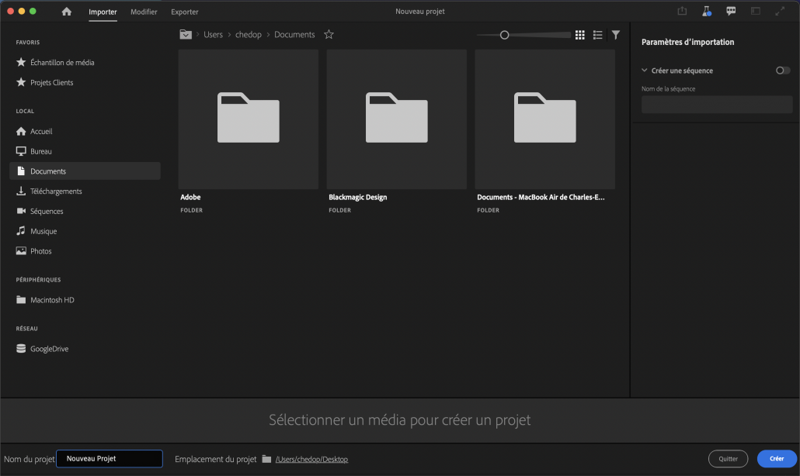Click the Quitter button
The width and height of the screenshot is (800, 476).
pos(728,459)
